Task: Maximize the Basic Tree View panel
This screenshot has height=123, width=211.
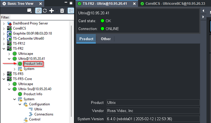Action: 71,3
